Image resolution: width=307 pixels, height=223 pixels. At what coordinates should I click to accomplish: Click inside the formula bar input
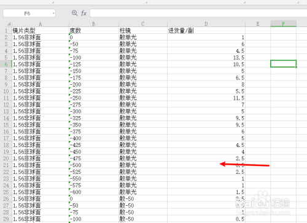pos(198,14)
